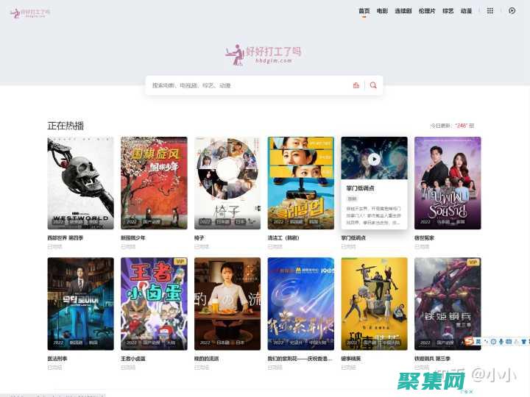Open title link 清洁工（韩剧）
Screen dimensions: 530x397
coord(283,238)
